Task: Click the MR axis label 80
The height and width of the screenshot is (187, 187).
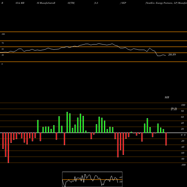Action: tap(183, 111)
